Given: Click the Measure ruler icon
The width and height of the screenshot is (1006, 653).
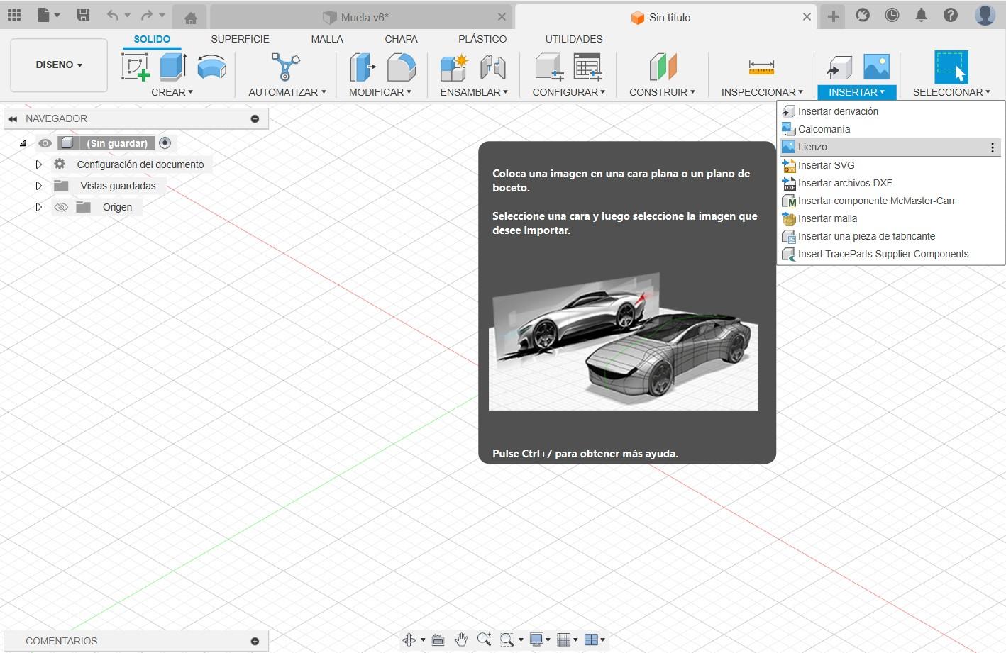Looking at the screenshot, I should [x=761, y=67].
